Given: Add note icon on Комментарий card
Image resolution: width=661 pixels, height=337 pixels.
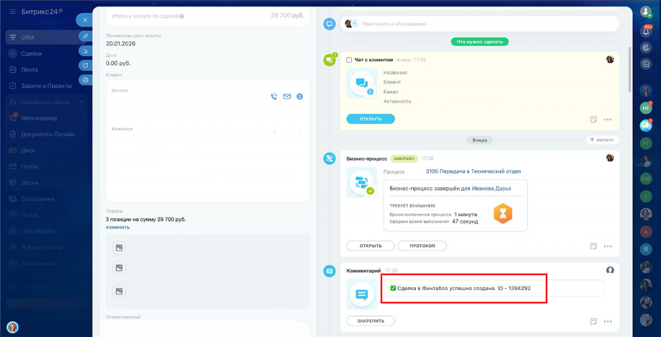Looking at the screenshot, I should (594, 321).
